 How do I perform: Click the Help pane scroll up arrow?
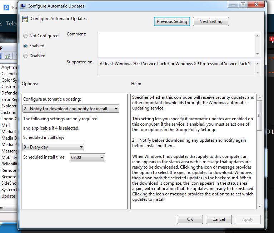tap(260, 97)
